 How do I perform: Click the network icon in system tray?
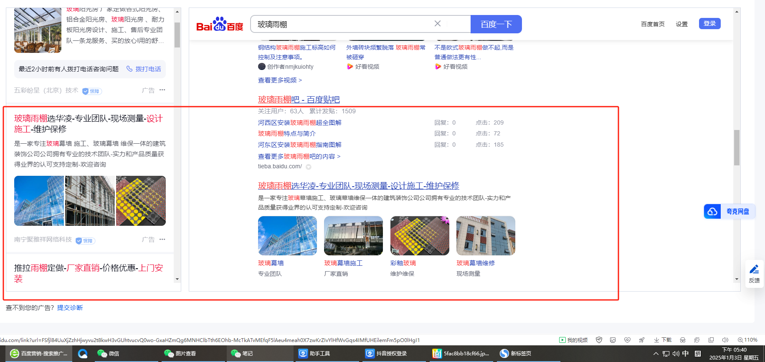pos(666,354)
